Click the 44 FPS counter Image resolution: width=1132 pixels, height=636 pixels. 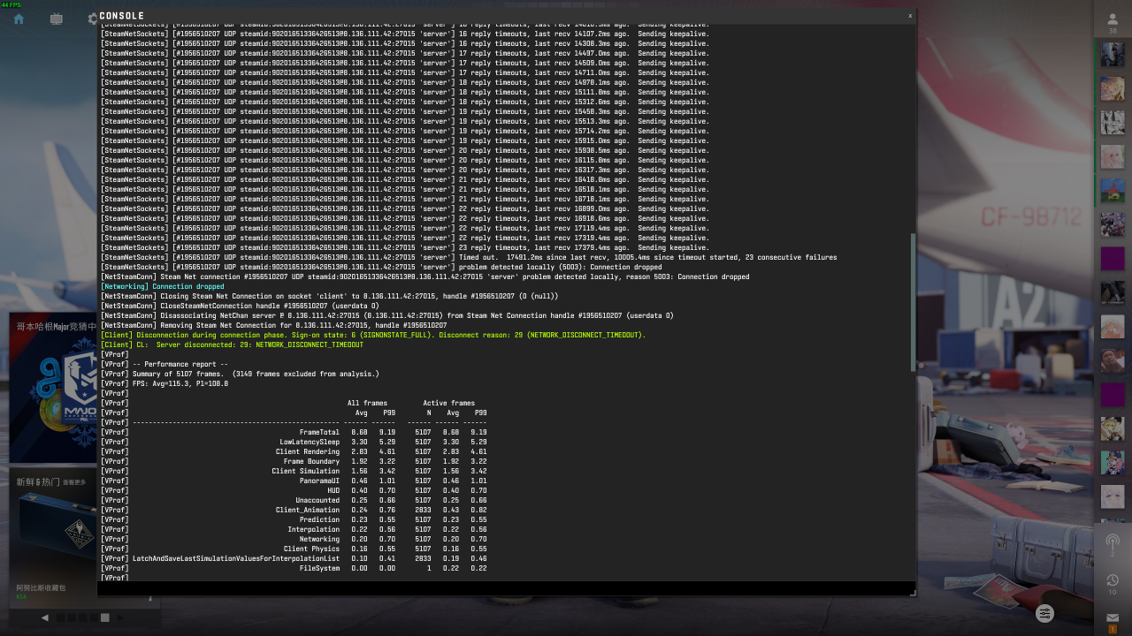tap(11, 4)
